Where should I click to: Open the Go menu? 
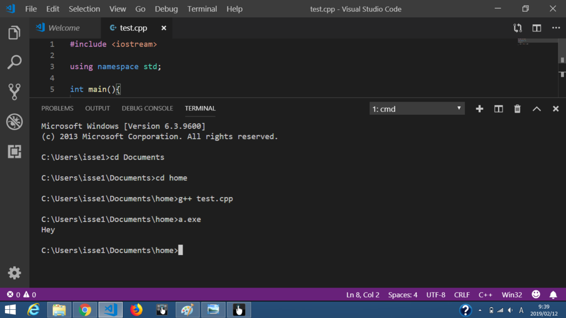[x=140, y=9]
